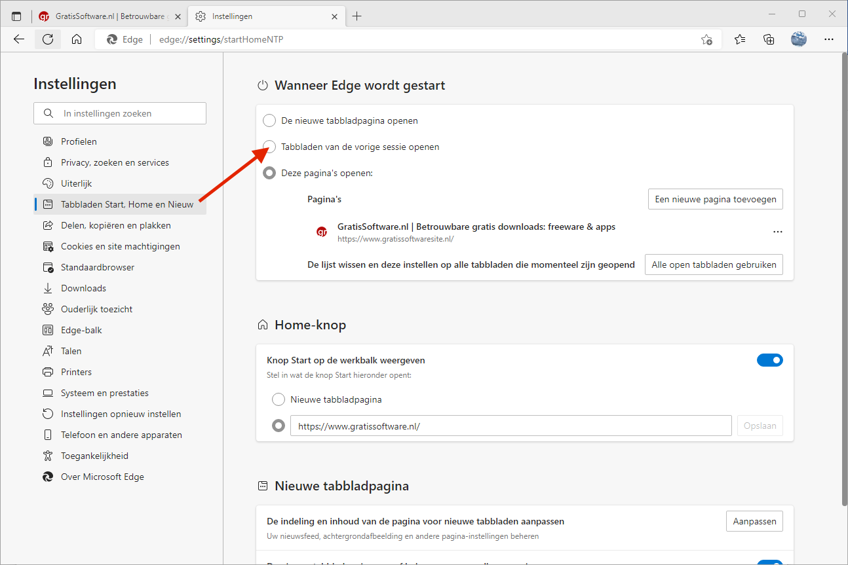Click the browser refresh icon

47,39
